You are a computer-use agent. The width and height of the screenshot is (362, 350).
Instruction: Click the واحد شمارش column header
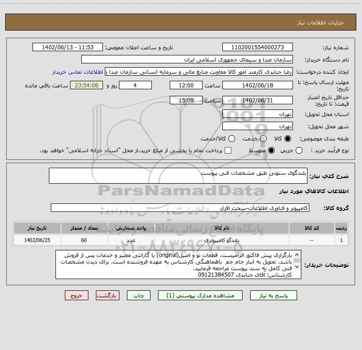131,228
